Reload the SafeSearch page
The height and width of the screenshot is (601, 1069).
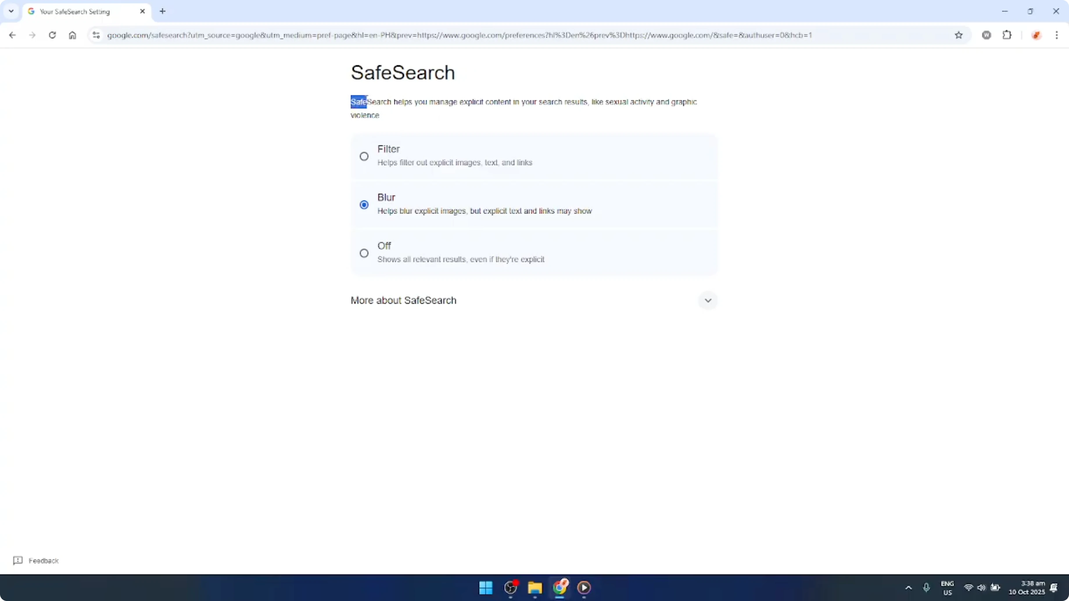click(52, 35)
